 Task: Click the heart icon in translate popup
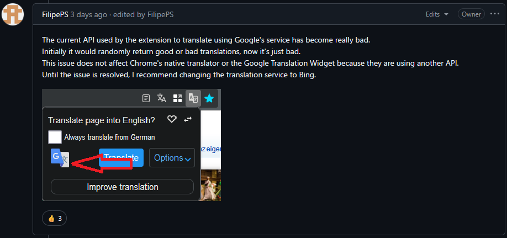click(172, 119)
